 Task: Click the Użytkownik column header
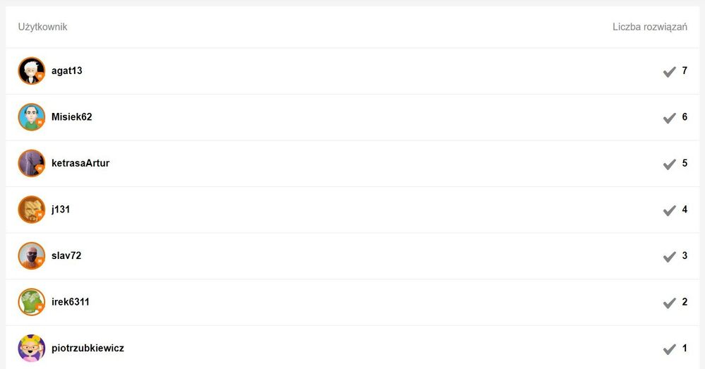coord(42,27)
